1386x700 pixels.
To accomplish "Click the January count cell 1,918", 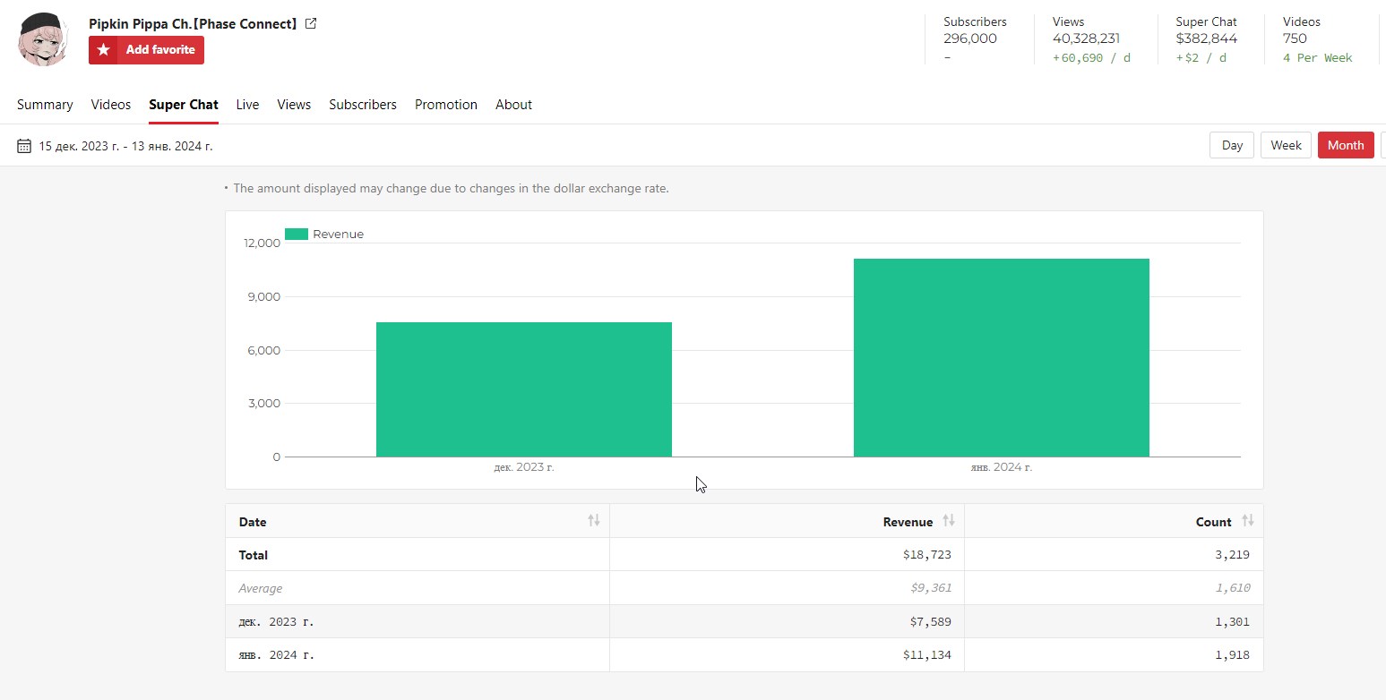I will (1233, 655).
